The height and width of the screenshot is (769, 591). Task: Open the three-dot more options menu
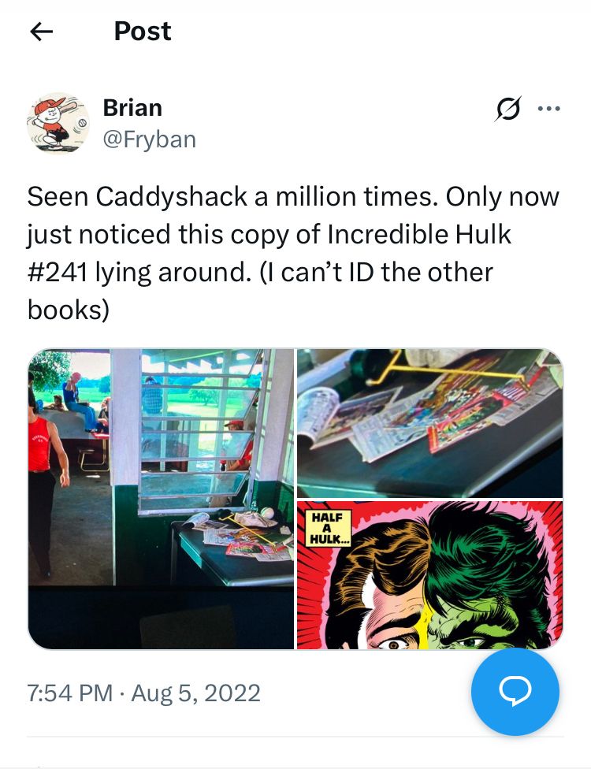pos(549,109)
